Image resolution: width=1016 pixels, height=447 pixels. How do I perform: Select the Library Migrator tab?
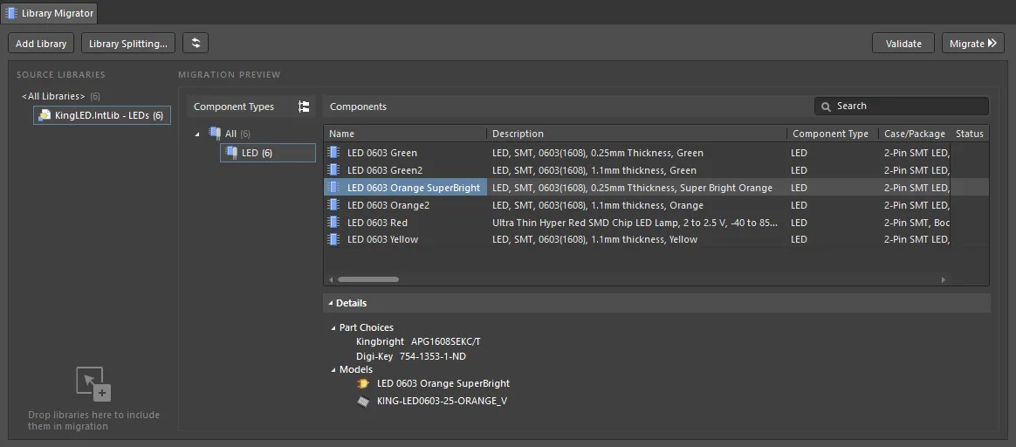[49, 13]
